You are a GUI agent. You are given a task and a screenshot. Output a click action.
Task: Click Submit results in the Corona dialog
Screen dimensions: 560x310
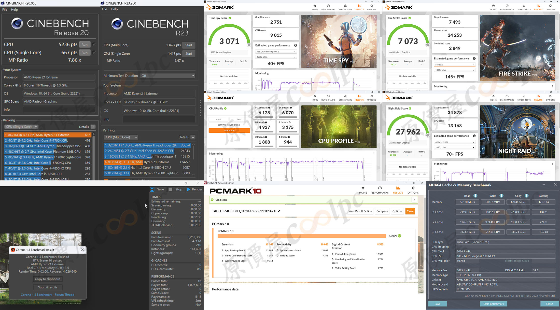tap(48, 287)
